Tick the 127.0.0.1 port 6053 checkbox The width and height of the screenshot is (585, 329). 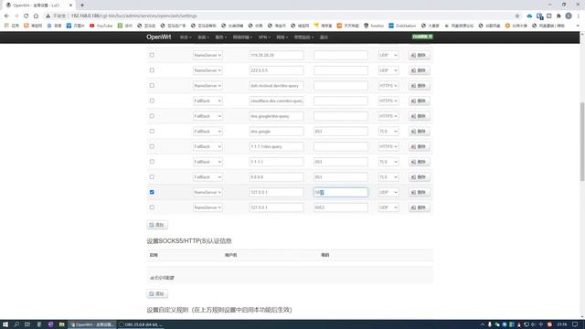[x=152, y=207]
